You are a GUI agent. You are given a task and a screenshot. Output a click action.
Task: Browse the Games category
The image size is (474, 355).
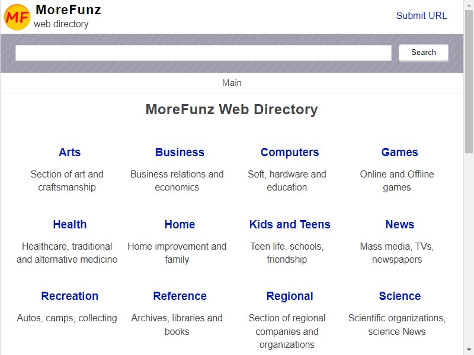pyautogui.click(x=399, y=152)
